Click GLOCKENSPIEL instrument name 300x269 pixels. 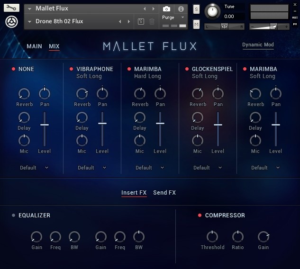tap(212, 69)
